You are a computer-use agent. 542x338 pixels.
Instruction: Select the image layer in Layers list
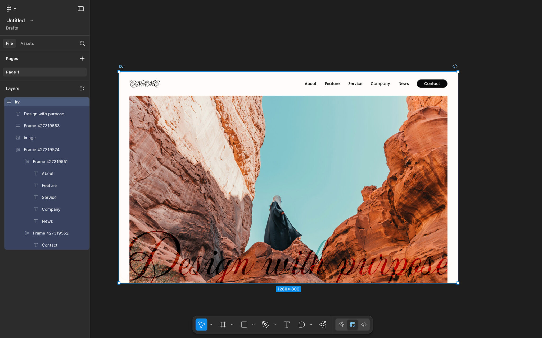30,138
